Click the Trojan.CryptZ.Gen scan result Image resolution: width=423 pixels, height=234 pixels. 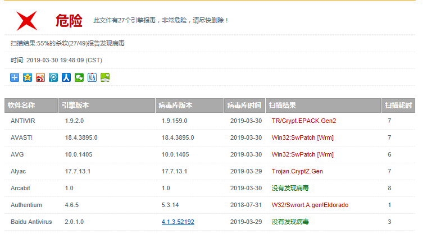297,172
